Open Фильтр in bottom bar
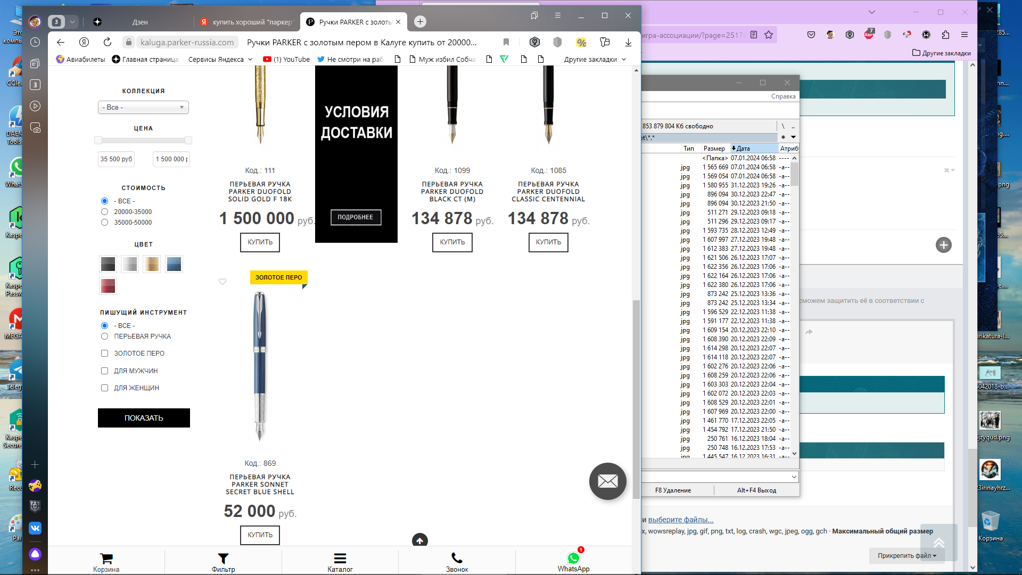 point(223,562)
